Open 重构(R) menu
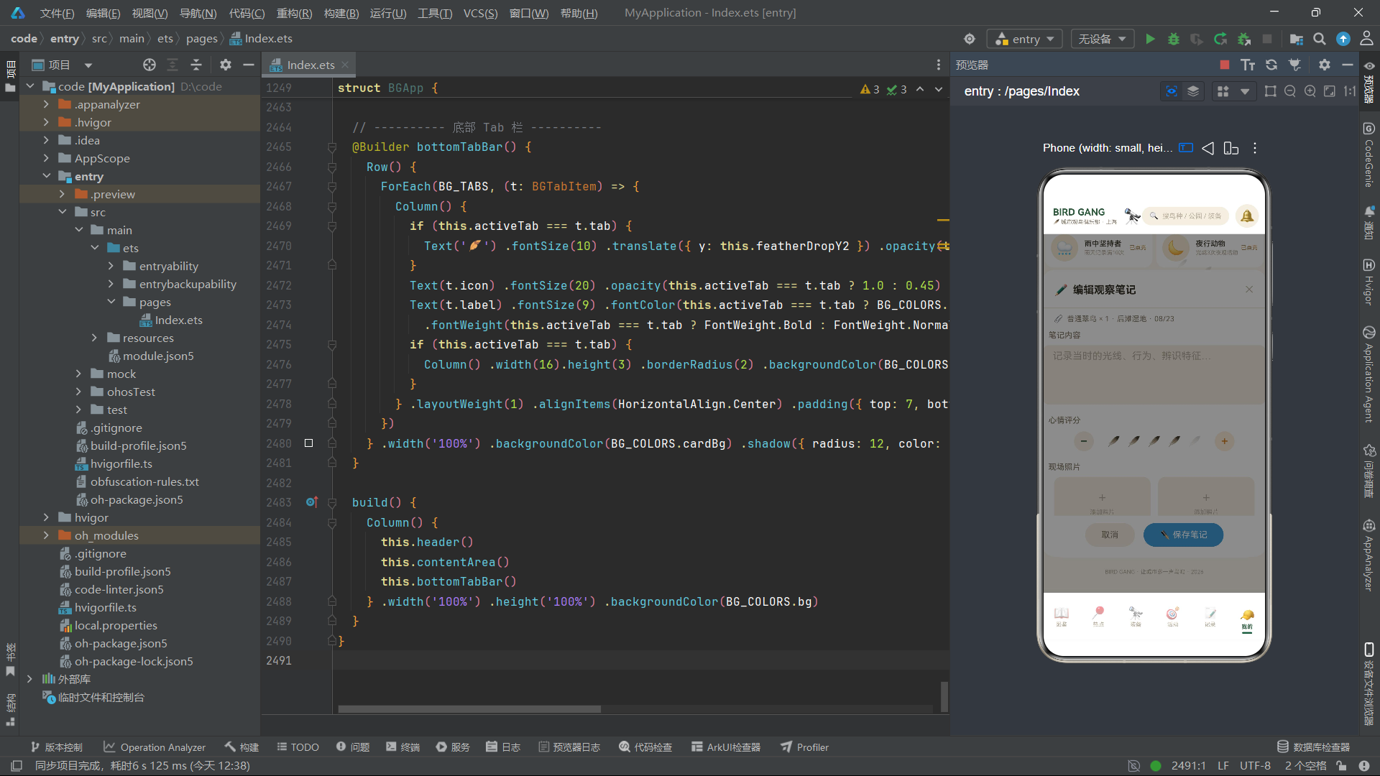 click(294, 13)
